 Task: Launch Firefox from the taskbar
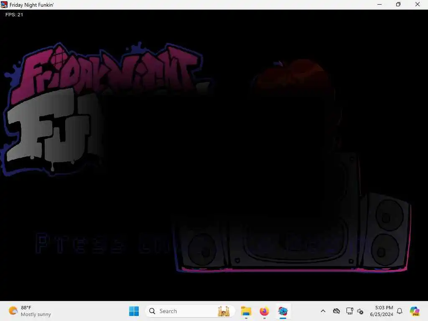point(264,311)
